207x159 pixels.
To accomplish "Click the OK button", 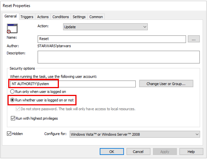I will (112, 151).
